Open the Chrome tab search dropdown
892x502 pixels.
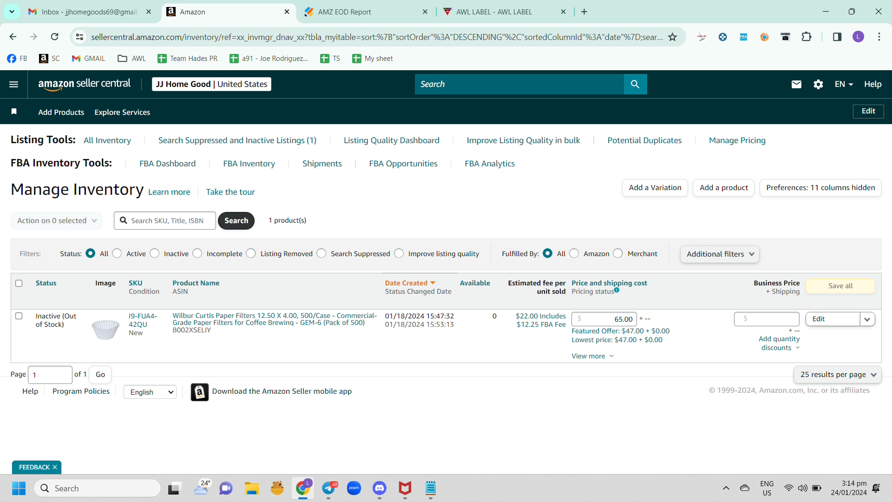pos(12,12)
